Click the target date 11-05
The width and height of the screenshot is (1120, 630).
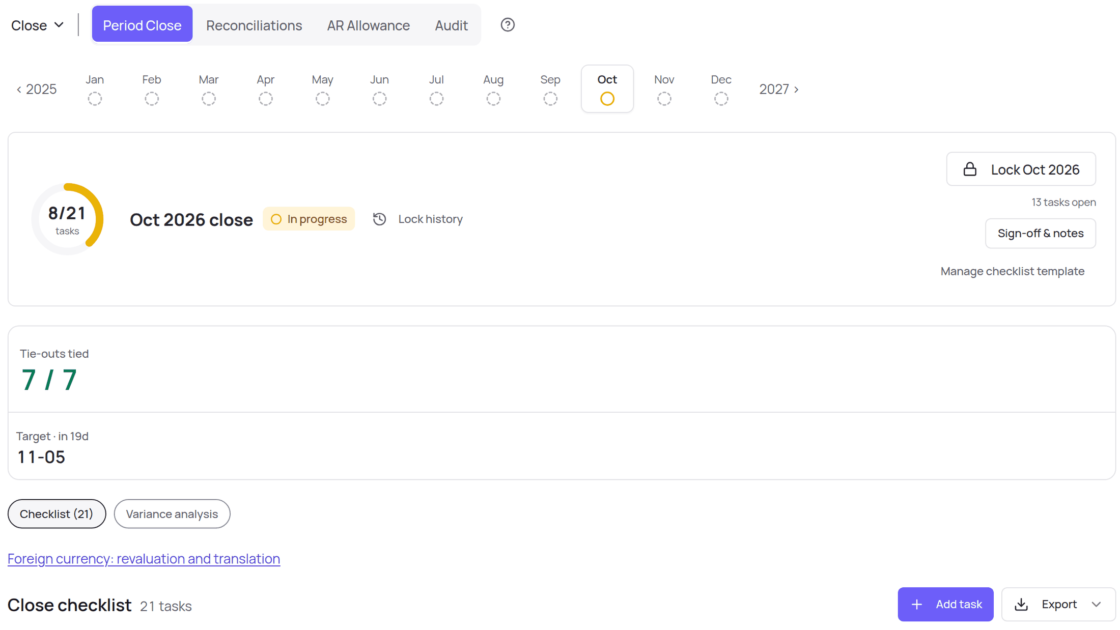tap(41, 457)
